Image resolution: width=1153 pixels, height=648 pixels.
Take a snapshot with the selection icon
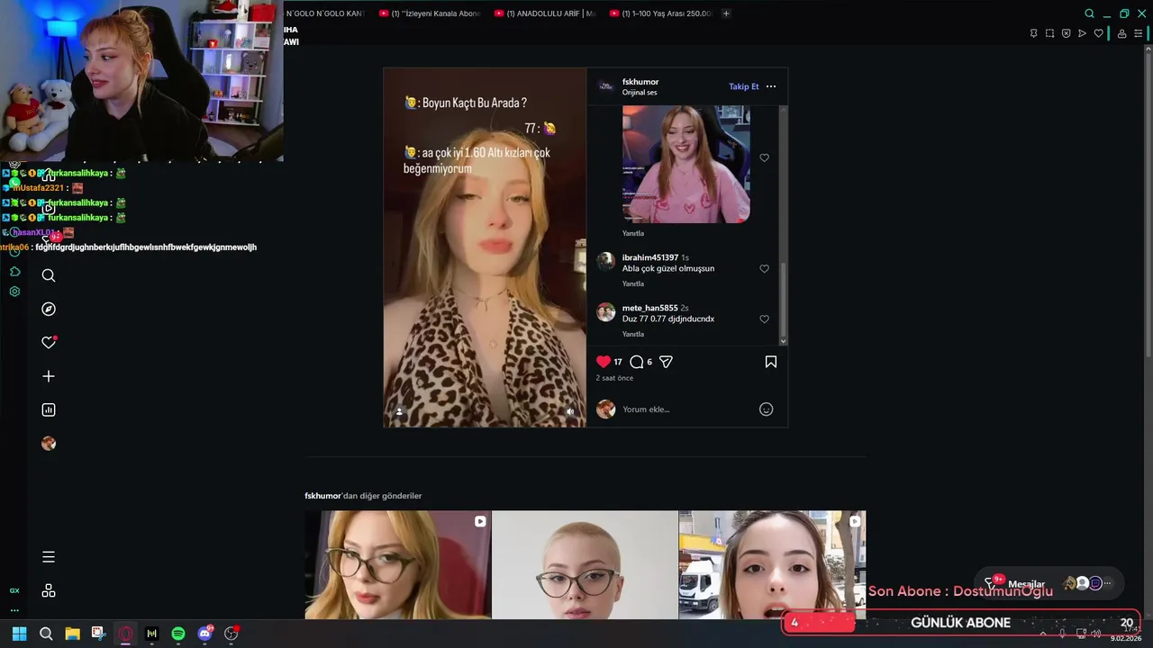click(x=1049, y=33)
